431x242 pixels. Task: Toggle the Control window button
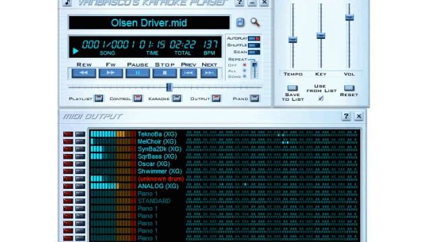138,98
